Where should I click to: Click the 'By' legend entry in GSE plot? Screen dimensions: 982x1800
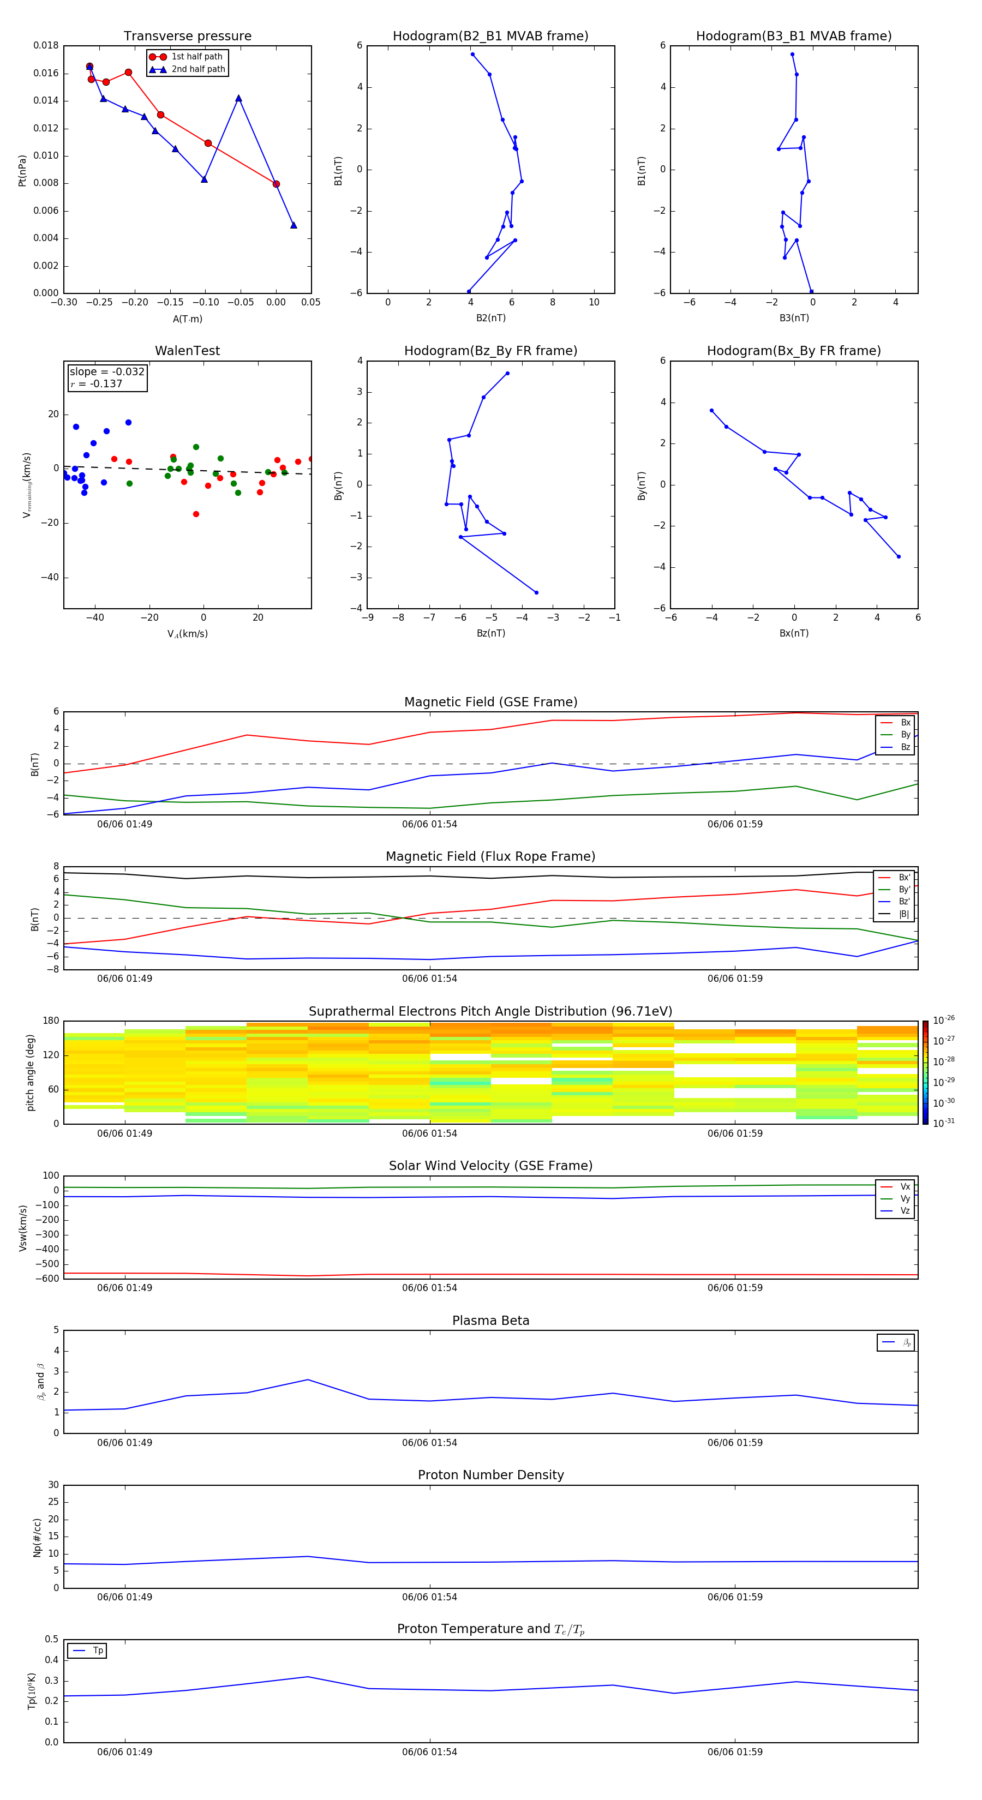pos(895,735)
